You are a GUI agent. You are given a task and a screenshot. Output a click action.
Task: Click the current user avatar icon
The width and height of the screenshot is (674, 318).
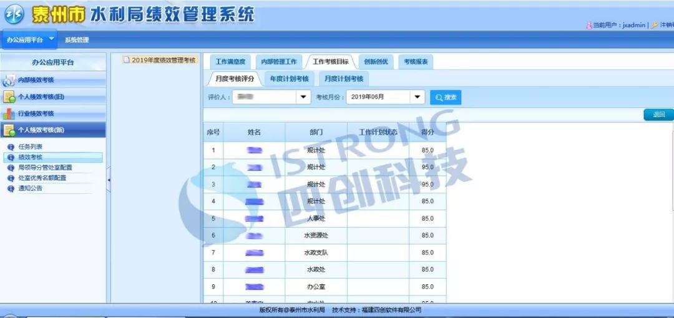click(x=589, y=26)
